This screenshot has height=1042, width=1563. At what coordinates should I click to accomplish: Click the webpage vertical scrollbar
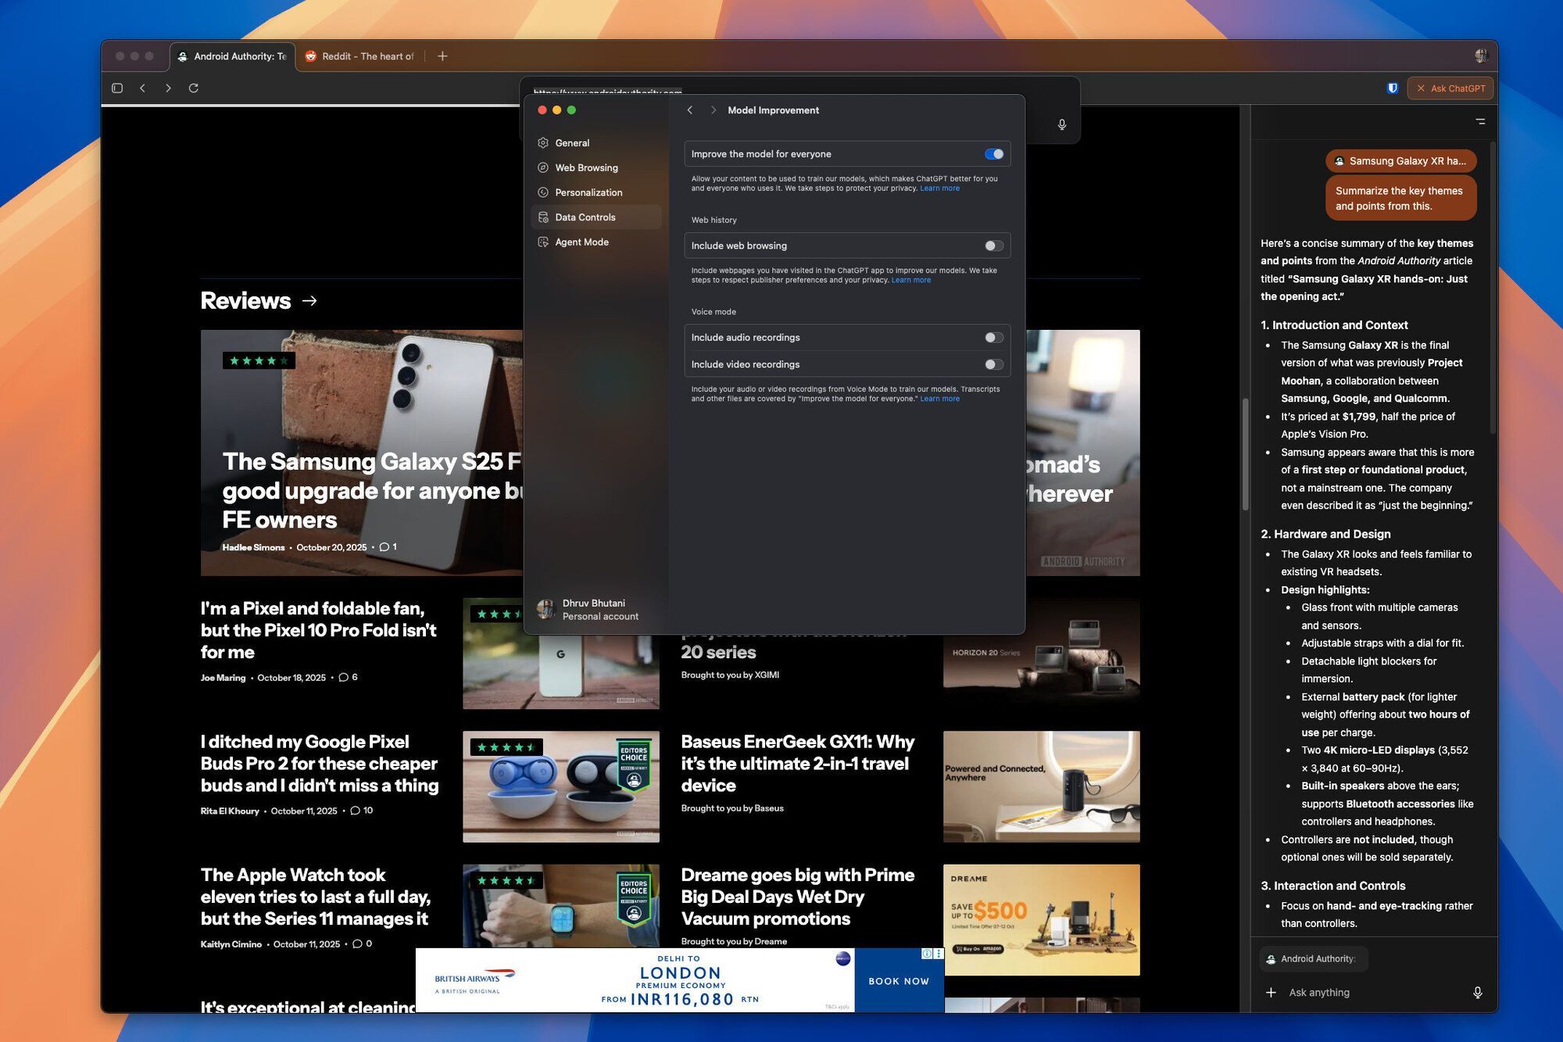(1244, 453)
